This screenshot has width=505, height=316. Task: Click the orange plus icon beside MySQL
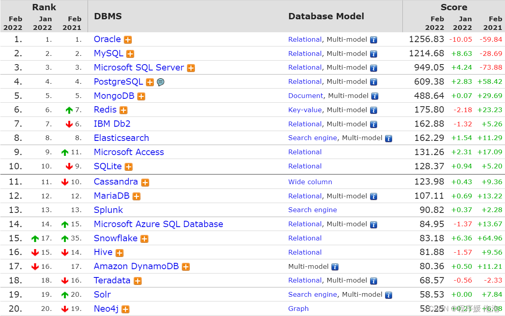click(130, 54)
